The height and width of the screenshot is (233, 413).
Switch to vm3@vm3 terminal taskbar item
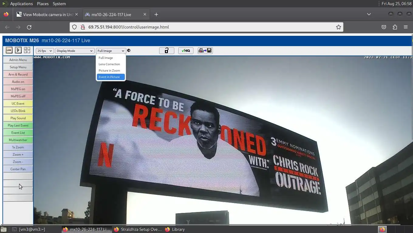pos(29,229)
